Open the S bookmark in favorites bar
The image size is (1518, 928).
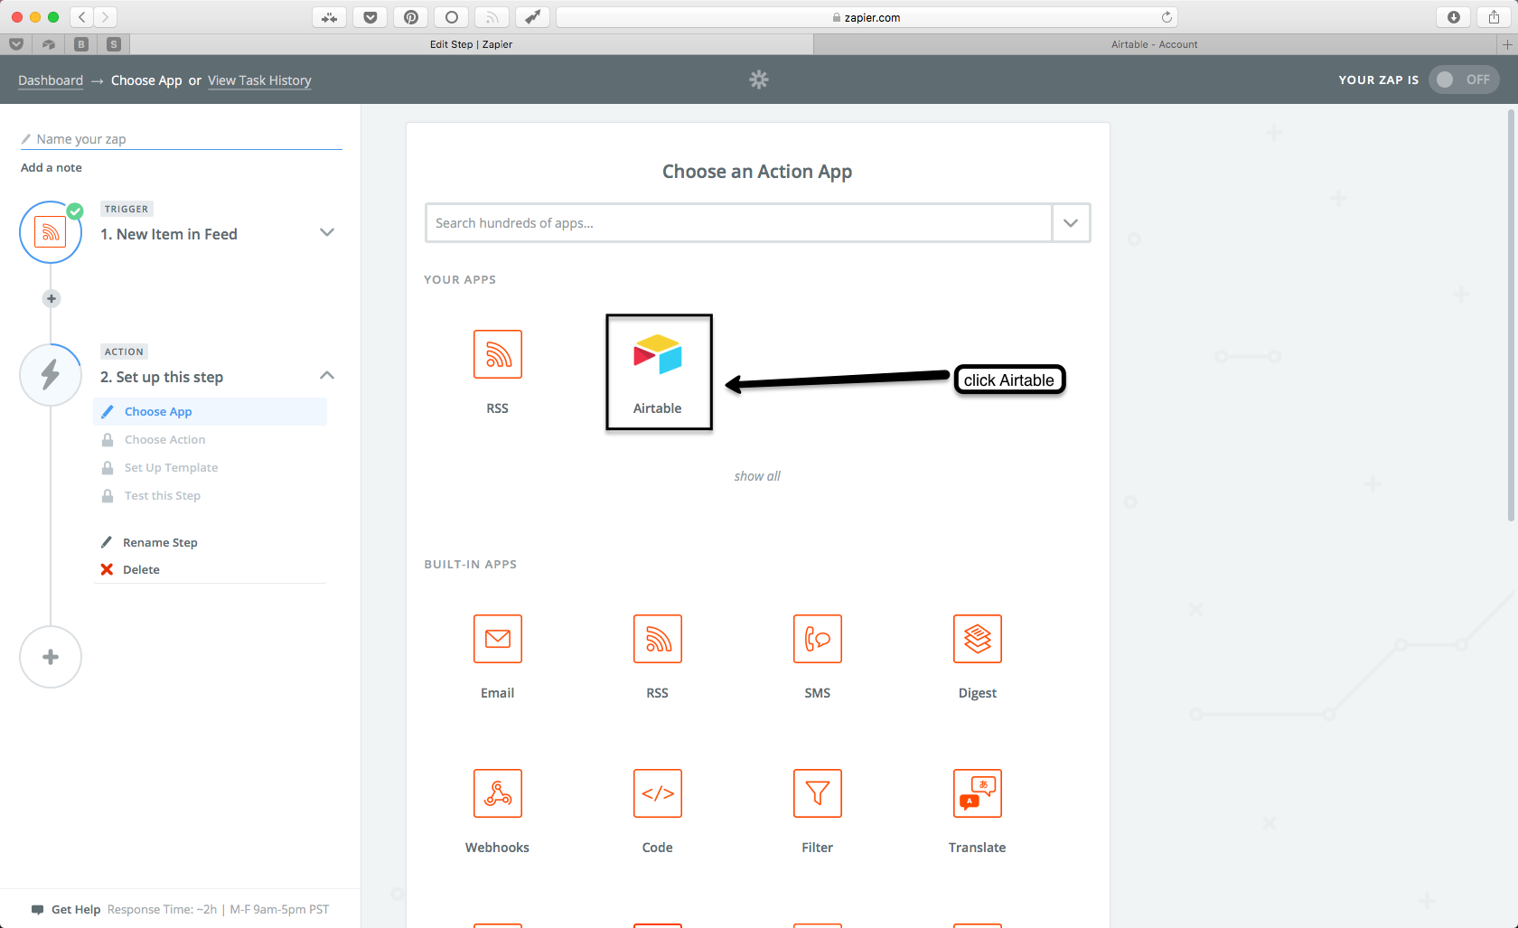point(114,44)
